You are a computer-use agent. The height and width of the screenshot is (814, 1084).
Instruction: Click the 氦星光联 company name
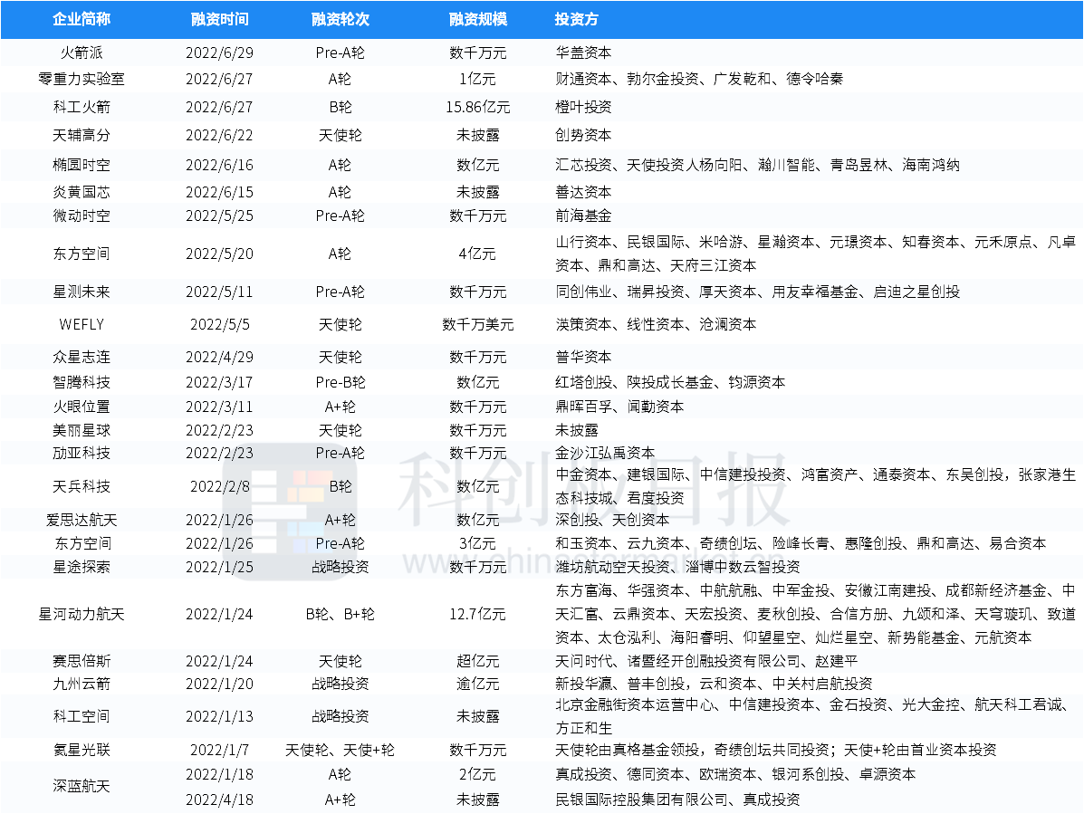coord(82,750)
